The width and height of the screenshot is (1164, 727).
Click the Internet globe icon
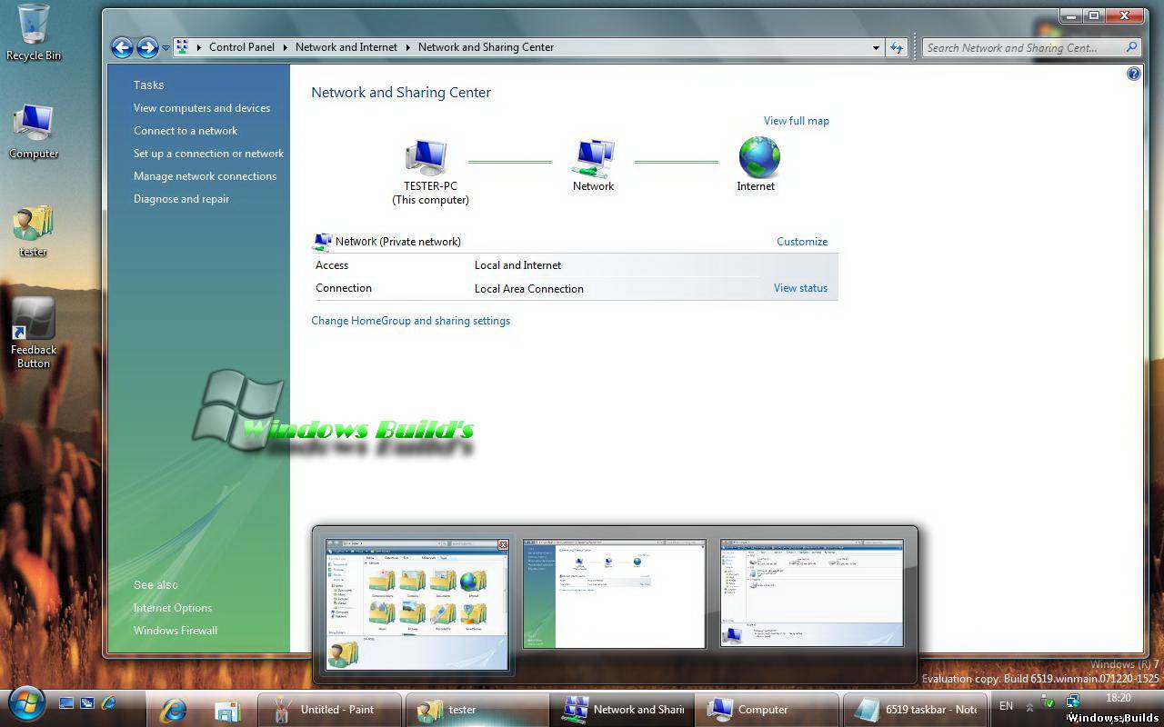pos(759,157)
